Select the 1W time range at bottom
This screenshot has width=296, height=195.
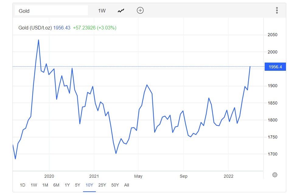coord(34,185)
